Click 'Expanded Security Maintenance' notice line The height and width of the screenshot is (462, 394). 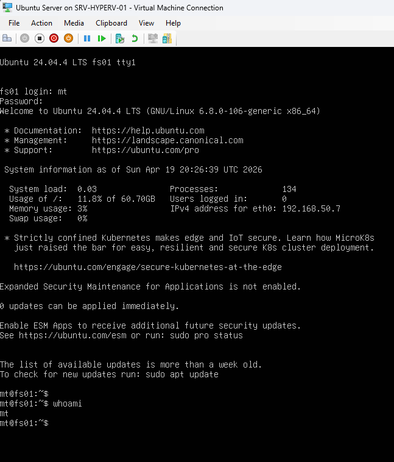[x=150, y=286]
